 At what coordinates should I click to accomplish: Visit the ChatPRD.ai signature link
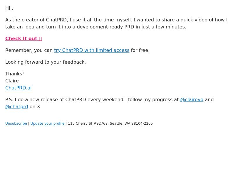click(18, 88)
